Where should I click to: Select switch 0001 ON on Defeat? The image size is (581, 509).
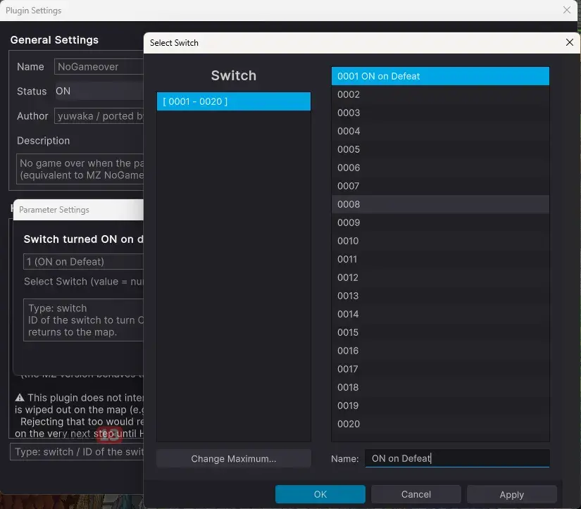pyautogui.click(x=440, y=76)
